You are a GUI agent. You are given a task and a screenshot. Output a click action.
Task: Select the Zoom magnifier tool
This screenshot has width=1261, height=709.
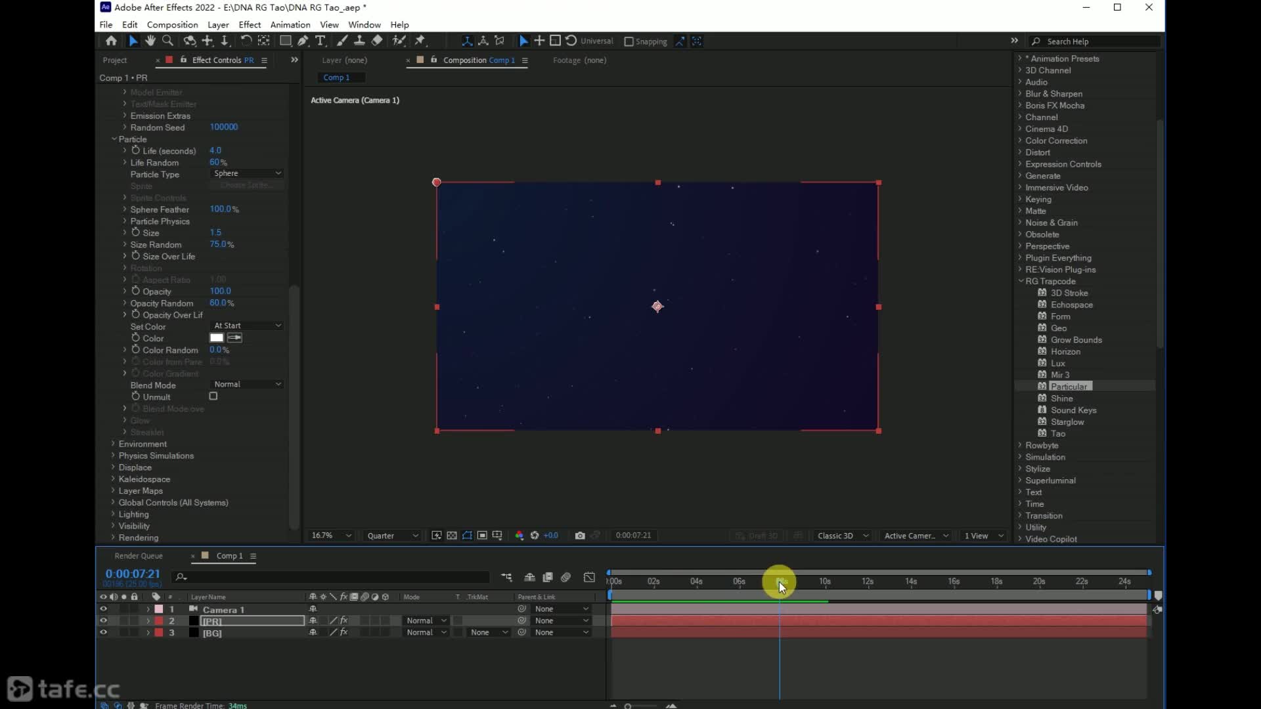tap(168, 41)
